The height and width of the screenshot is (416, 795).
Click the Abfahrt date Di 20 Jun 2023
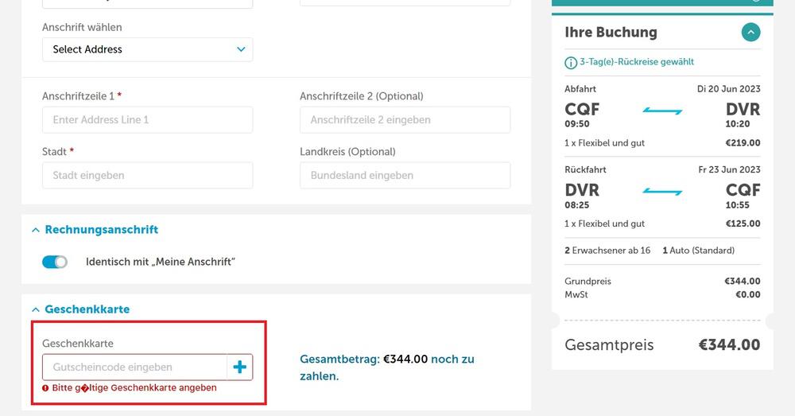coord(728,89)
